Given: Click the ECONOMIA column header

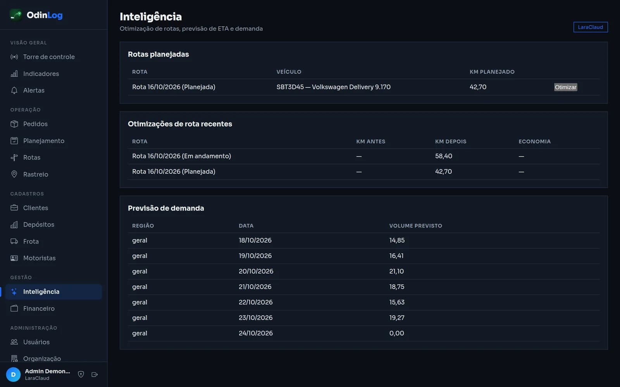Looking at the screenshot, I should click(x=534, y=141).
